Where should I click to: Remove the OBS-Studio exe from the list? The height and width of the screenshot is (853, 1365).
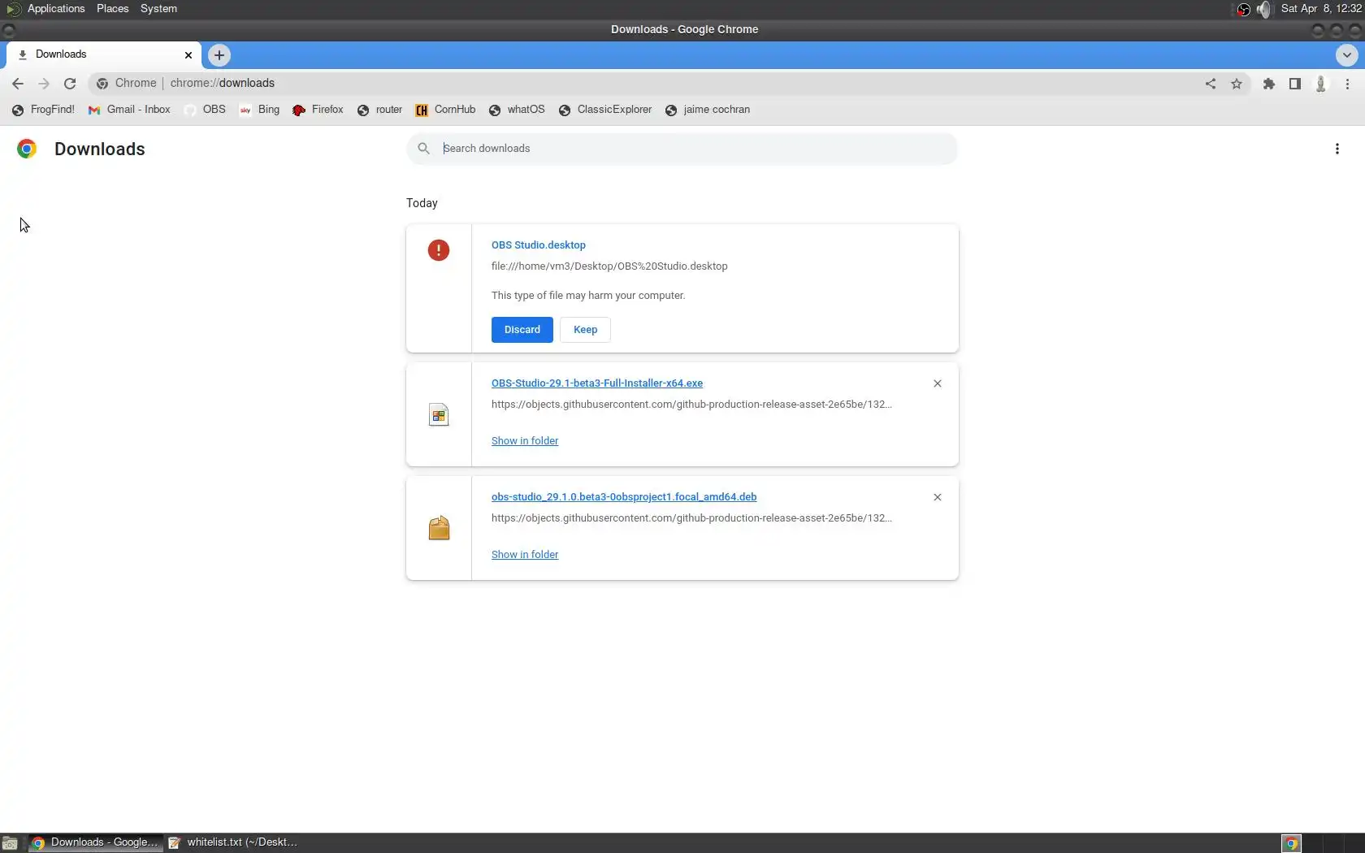(x=938, y=383)
